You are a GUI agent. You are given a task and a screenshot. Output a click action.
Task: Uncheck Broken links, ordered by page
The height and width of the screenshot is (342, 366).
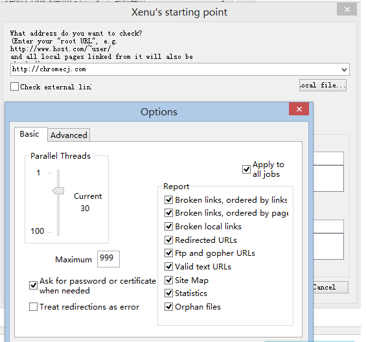168,212
